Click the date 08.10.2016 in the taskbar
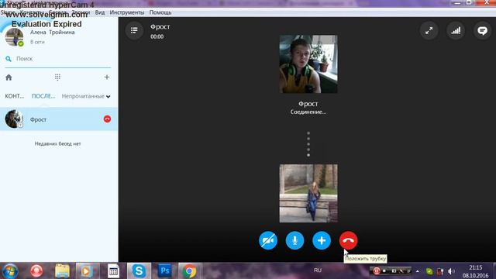This screenshot has height=279, width=496. pyautogui.click(x=475, y=276)
